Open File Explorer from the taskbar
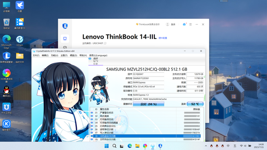 [x=137, y=146]
